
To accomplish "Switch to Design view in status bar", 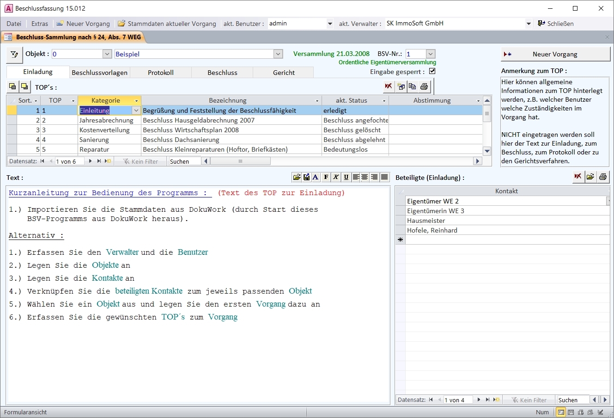I will tap(601, 412).
